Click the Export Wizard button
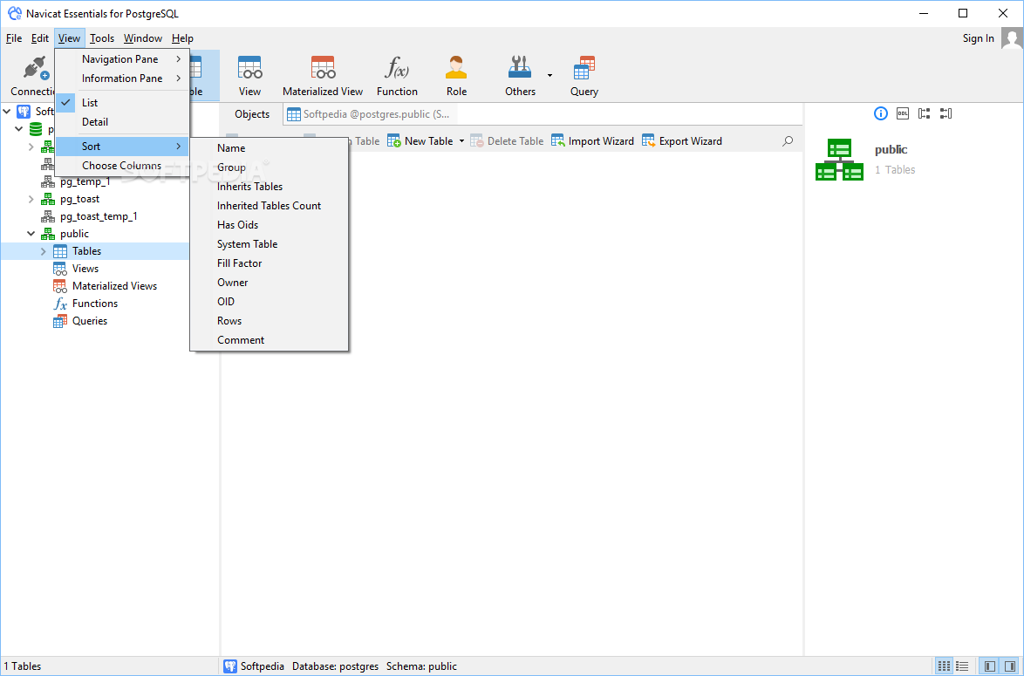The image size is (1024, 676). click(x=682, y=141)
